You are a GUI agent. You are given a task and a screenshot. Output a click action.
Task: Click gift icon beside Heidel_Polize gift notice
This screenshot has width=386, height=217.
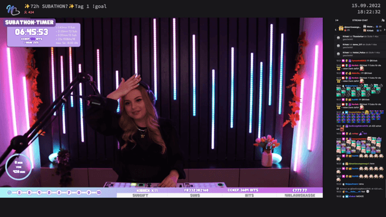tap(338, 54)
